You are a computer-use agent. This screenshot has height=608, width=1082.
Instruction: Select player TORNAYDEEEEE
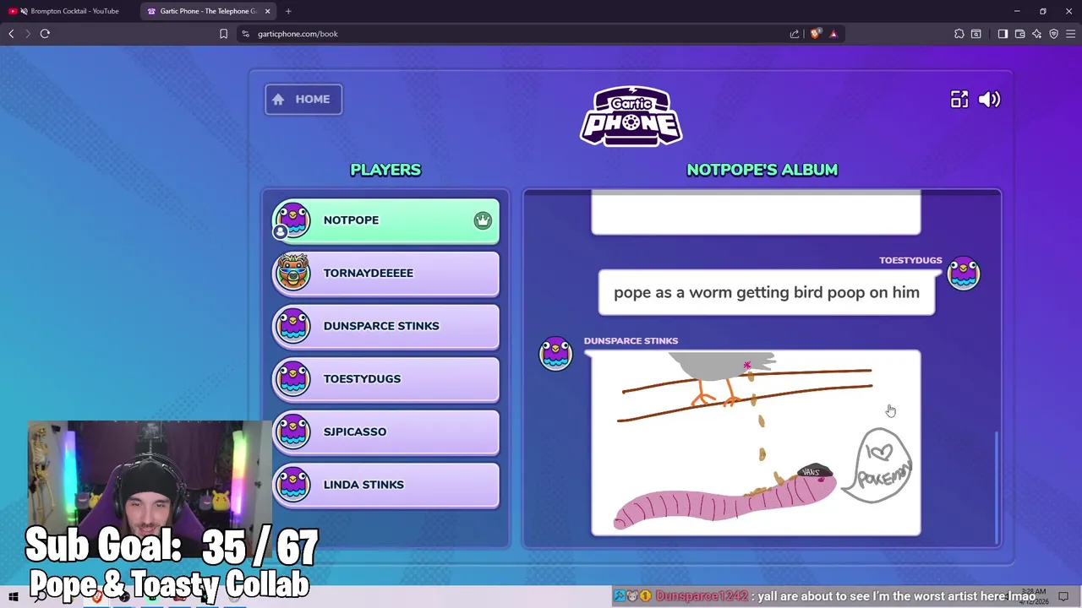385,274
